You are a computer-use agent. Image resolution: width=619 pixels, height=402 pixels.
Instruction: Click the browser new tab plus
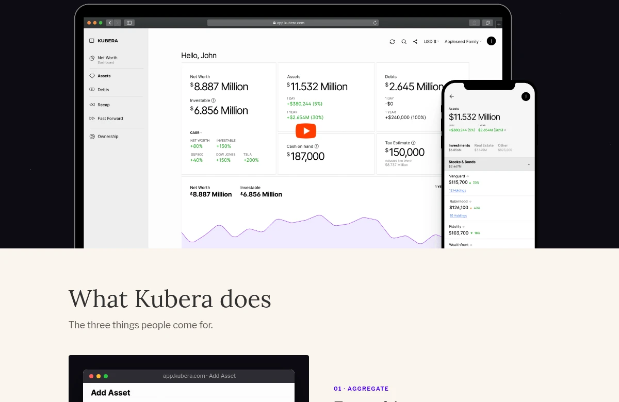(499, 24)
